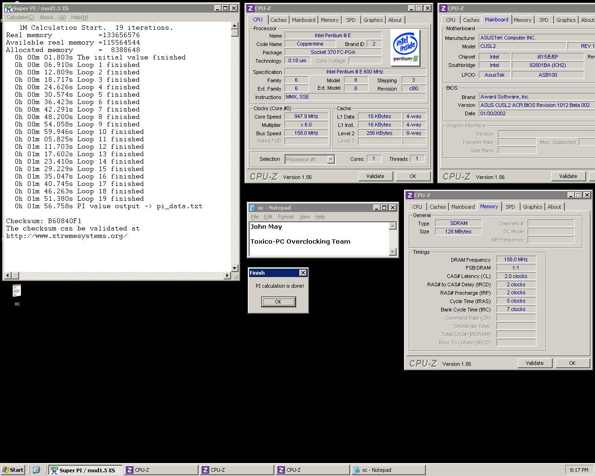
Task: Select Graphics tab in the Memory CPU-Z window
Action: click(x=533, y=207)
